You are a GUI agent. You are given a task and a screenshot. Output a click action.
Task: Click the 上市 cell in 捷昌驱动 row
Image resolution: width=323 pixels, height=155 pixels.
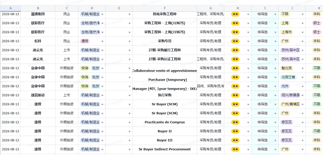coord(67,95)
